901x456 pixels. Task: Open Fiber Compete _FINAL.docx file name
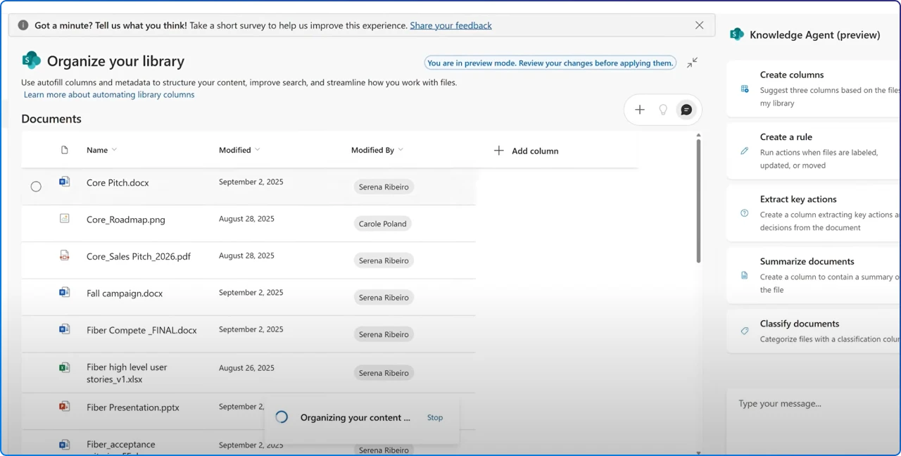click(141, 330)
